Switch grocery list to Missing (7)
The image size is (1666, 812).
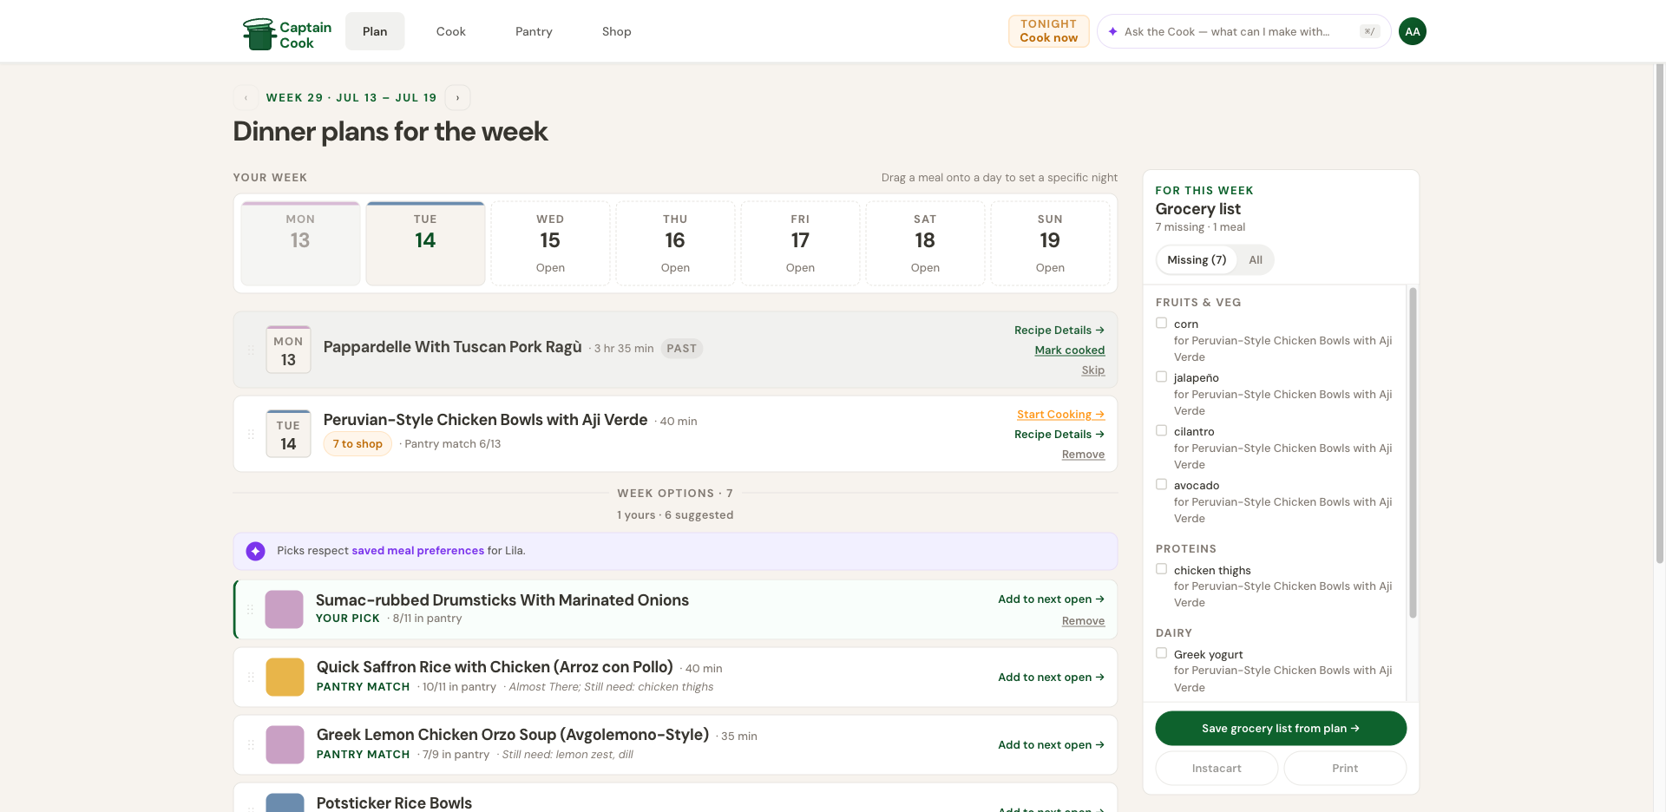click(x=1197, y=260)
